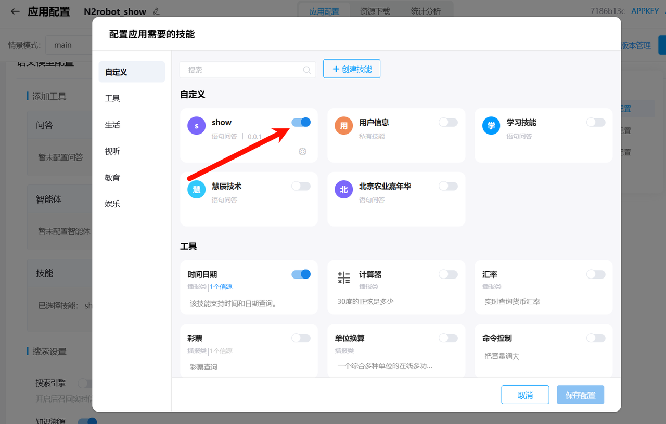Open the 资源下载 top tab
Screen dimensions: 666x424
(x=375, y=11)
